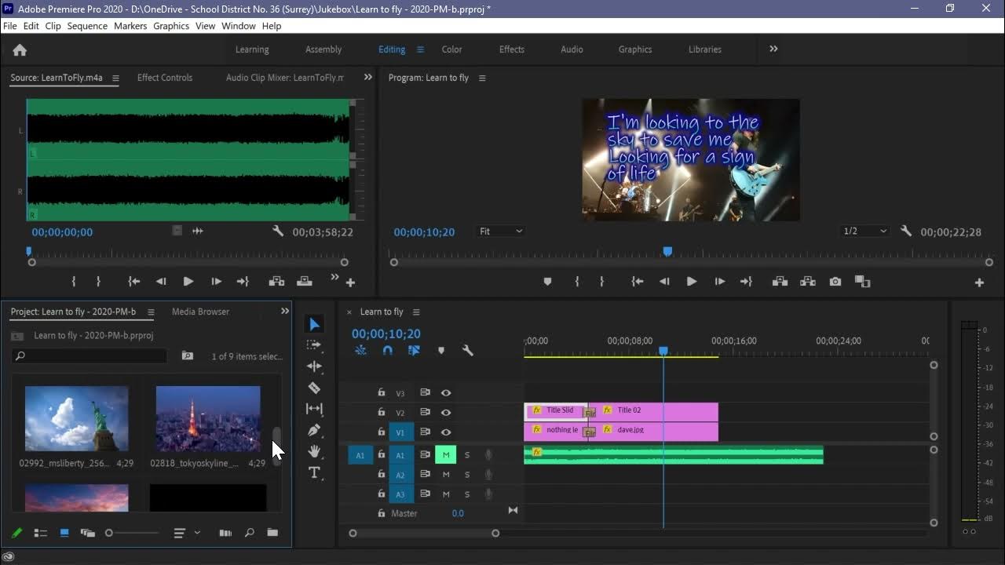Screen dimensions: 1005x565
Task: Switch project panel to list view
Action: [41, 533]
